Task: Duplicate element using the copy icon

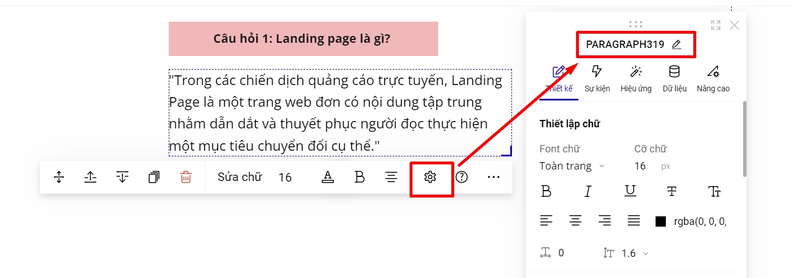Action: pos(154,178)
